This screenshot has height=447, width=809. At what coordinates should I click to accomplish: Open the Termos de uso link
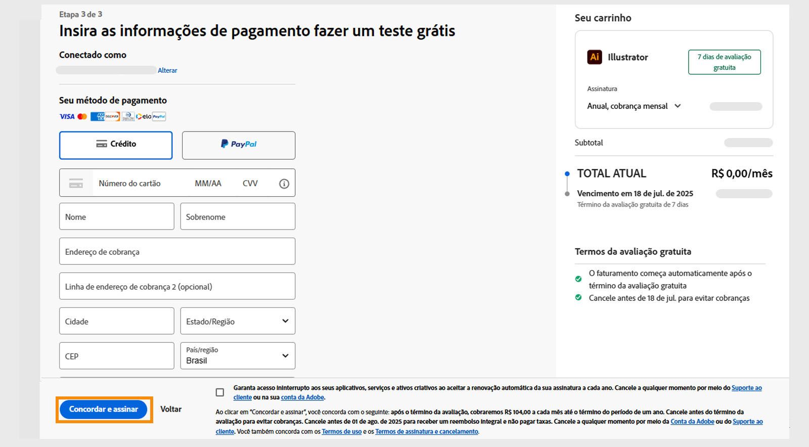[342, 431]
